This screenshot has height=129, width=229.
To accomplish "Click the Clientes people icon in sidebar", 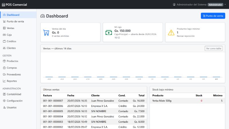I will pos(4,48).
